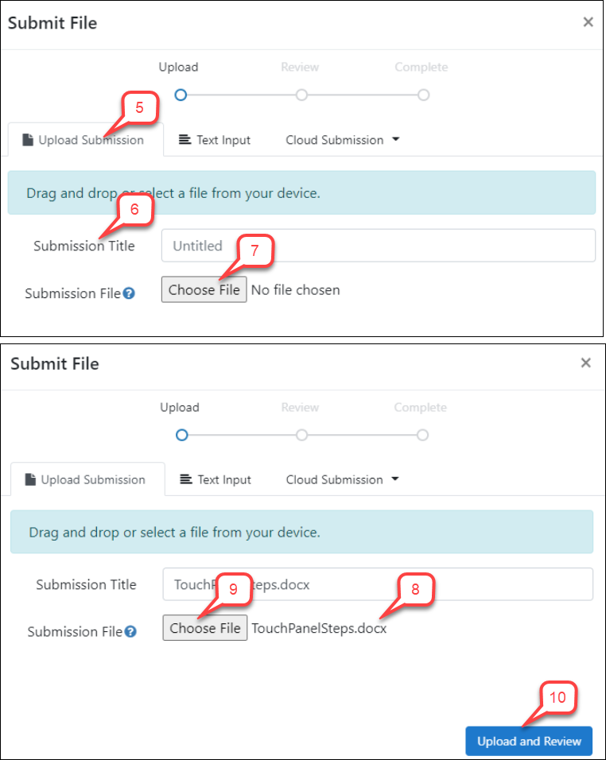Select the Review step circle in bottom dialog

pyautogui.click(x=301, y=435)
